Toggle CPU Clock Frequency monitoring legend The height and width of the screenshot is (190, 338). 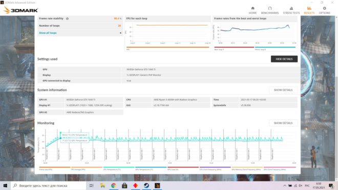click(x=215, y=168)
